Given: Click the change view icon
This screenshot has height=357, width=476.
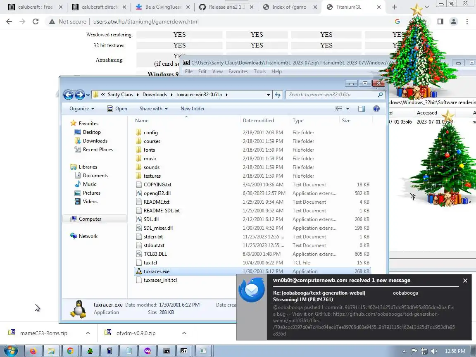Looking at the screenshot, I should [x=339, y=109].
